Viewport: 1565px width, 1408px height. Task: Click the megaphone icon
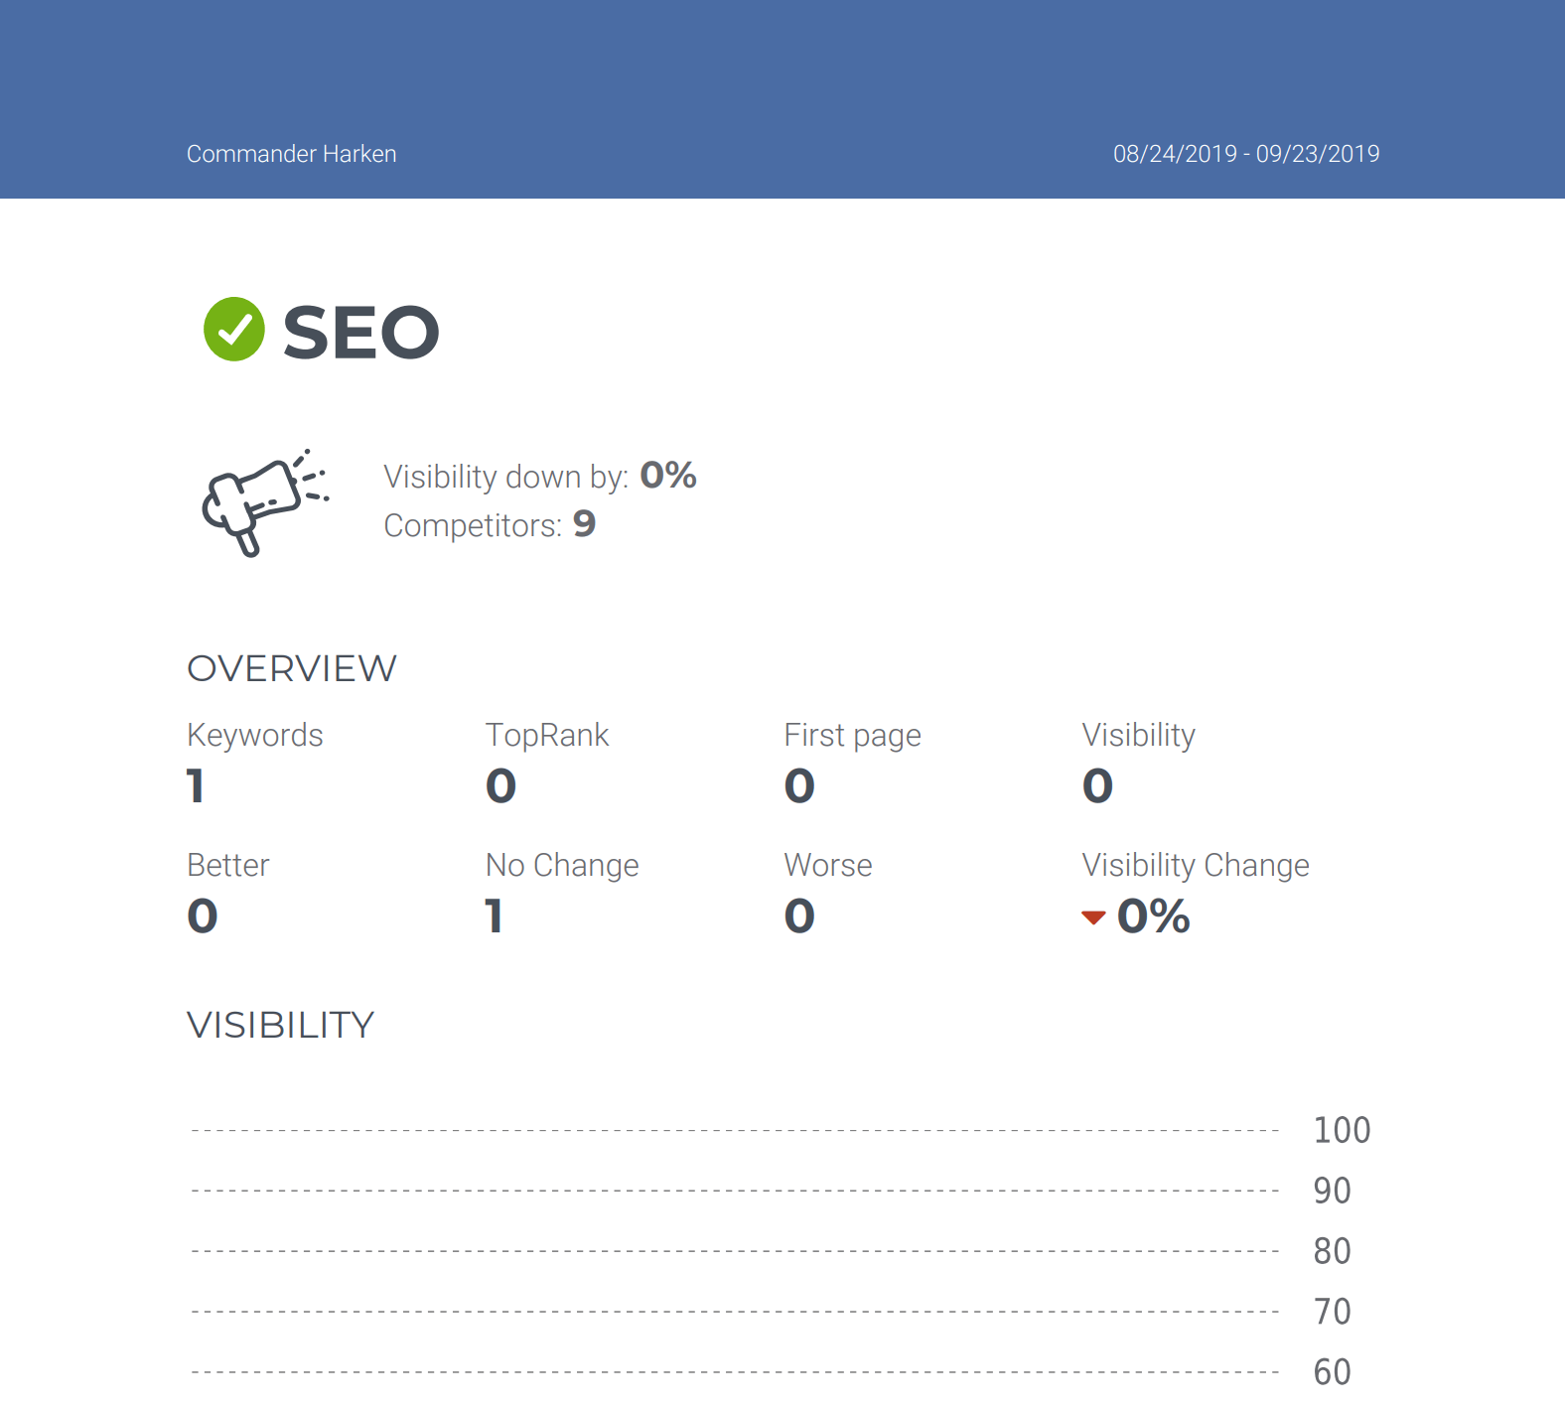coord(263,501)
